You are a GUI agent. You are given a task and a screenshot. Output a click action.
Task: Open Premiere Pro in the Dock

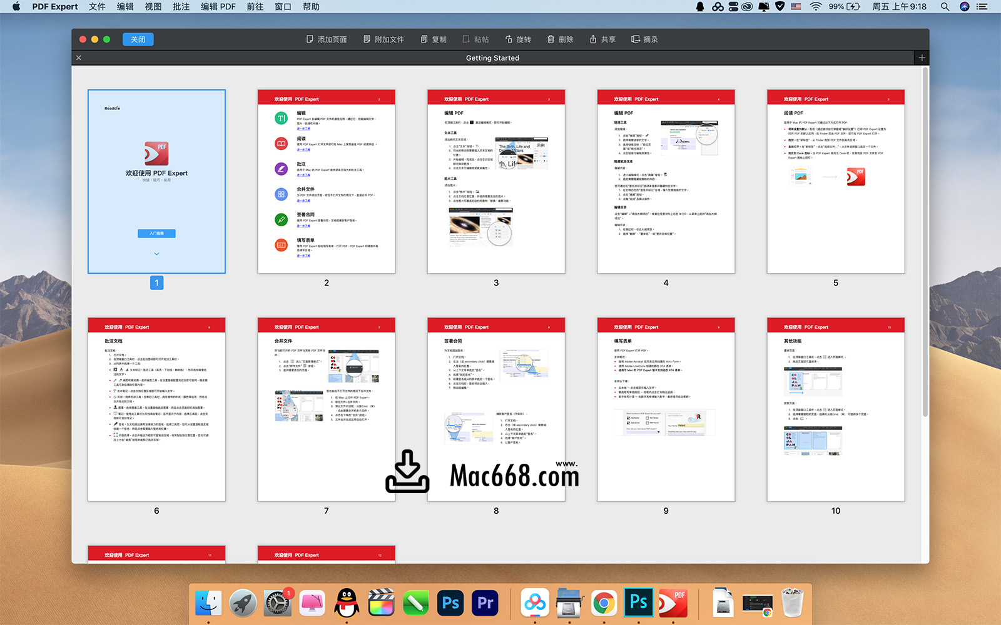point(485,603)
